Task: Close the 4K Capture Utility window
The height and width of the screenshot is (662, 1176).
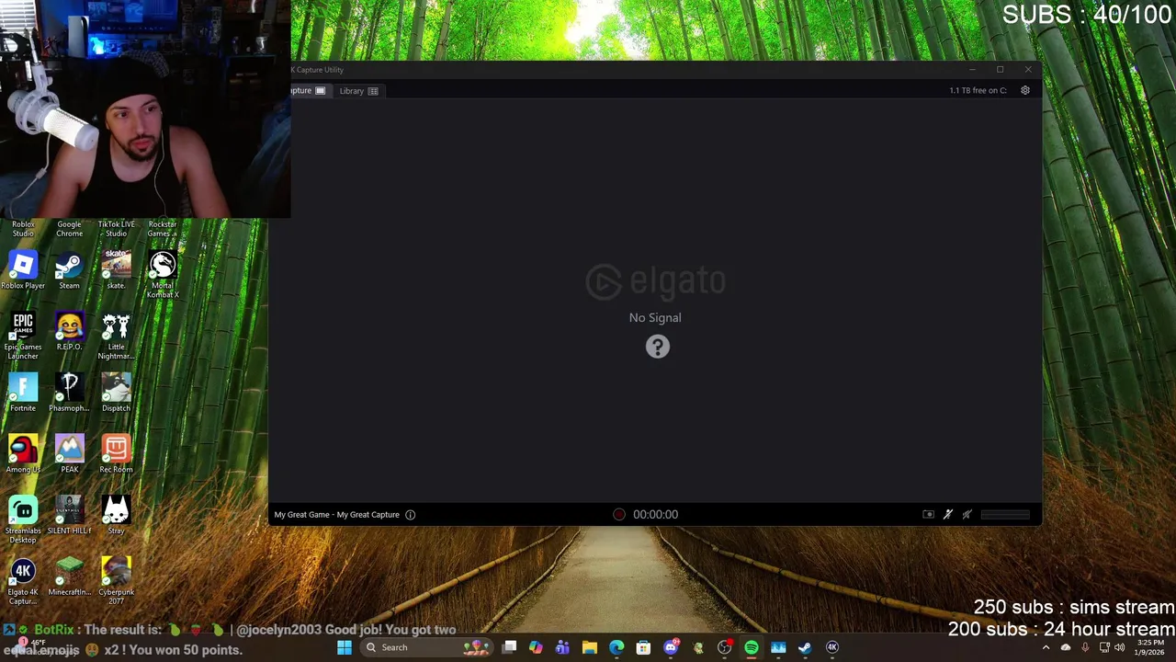Action: click(1028, 70)
